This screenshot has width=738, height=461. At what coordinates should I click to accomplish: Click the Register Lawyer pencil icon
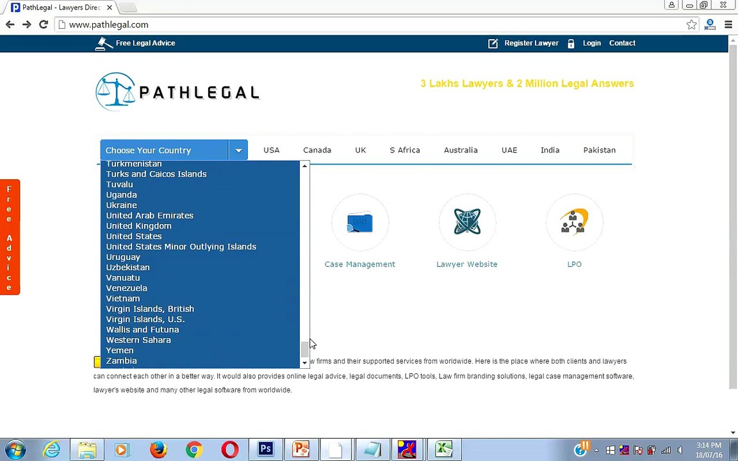point(493,44)
